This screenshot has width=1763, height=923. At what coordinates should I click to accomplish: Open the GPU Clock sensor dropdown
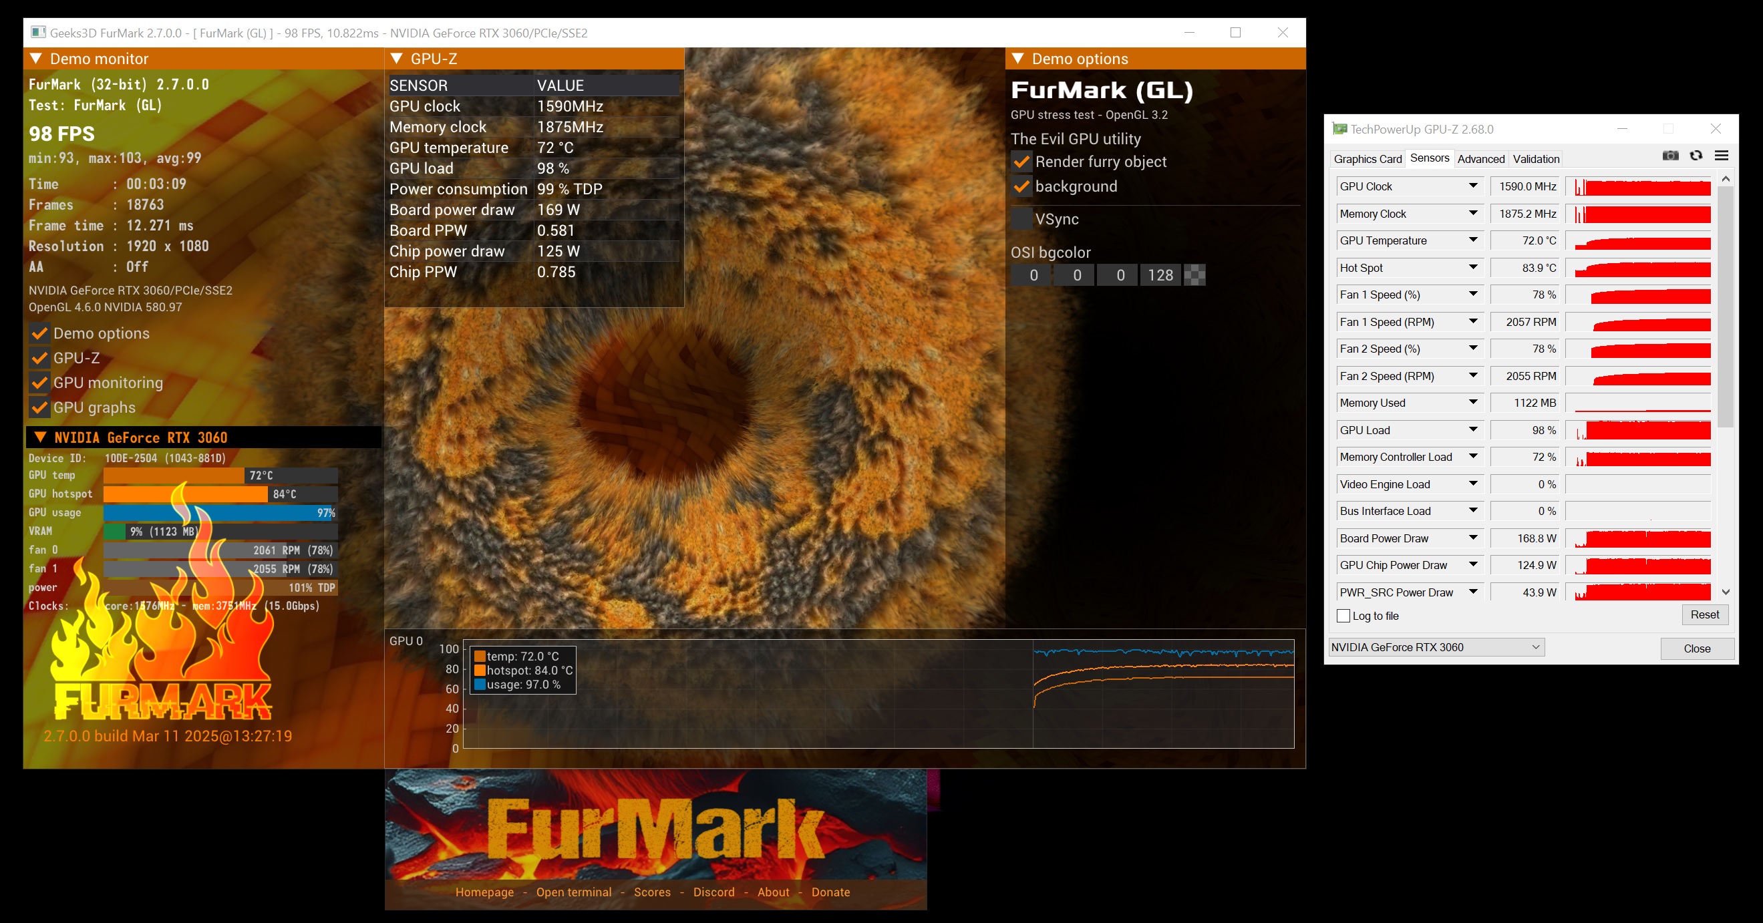point(1473,186)
